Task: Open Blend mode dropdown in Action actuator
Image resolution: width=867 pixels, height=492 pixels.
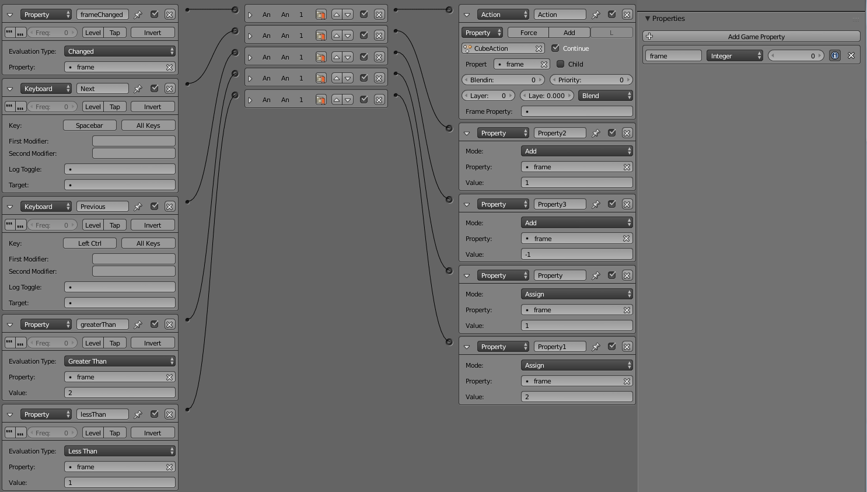Action: 605,96
